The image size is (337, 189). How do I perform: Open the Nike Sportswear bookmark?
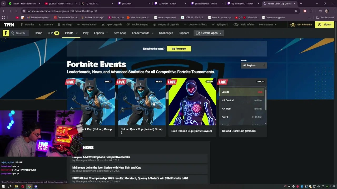click(x=139, y=18)
